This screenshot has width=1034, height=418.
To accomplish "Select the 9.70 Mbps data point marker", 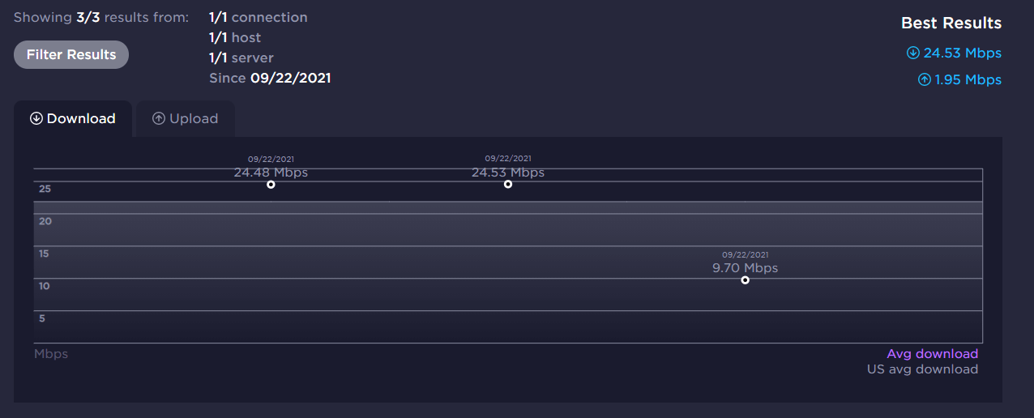I will 745,280.
